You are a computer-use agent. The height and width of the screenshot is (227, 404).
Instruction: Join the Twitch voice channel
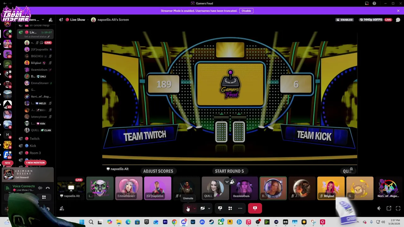(34, 139)
